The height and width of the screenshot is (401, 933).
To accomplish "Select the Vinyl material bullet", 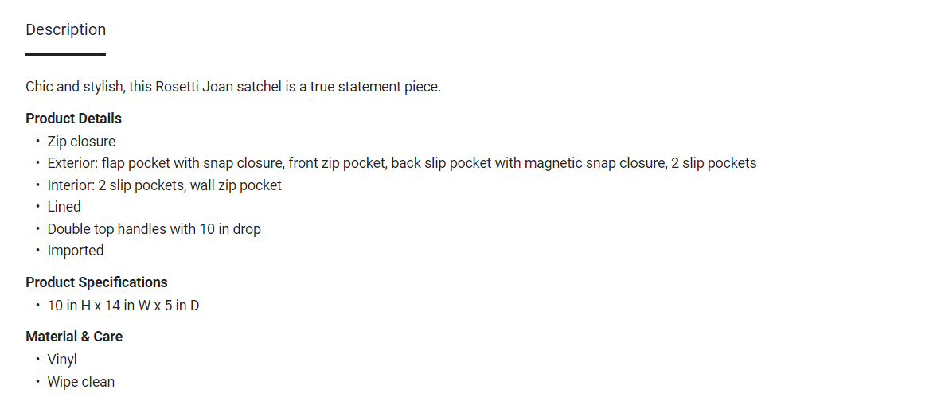I will (62, 360).
